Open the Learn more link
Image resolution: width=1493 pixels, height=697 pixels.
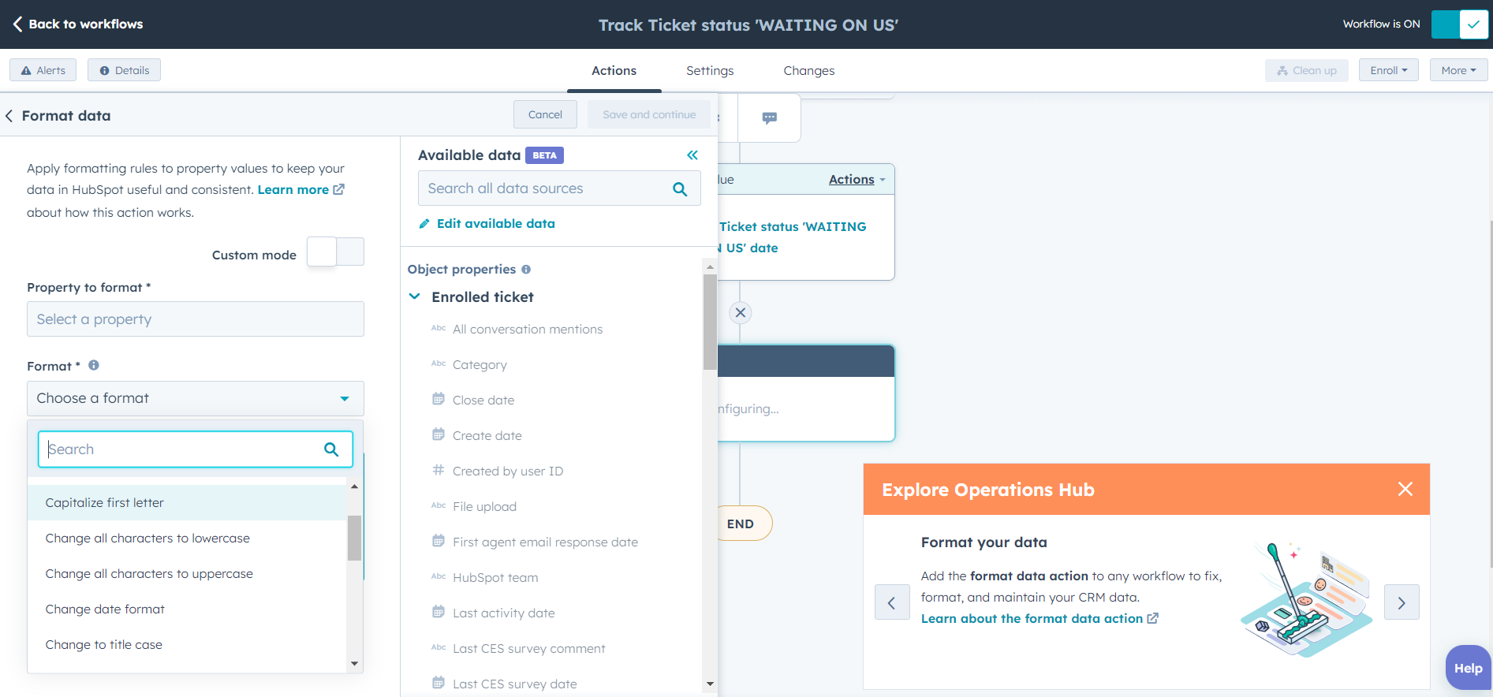click(x=300, y=189)
